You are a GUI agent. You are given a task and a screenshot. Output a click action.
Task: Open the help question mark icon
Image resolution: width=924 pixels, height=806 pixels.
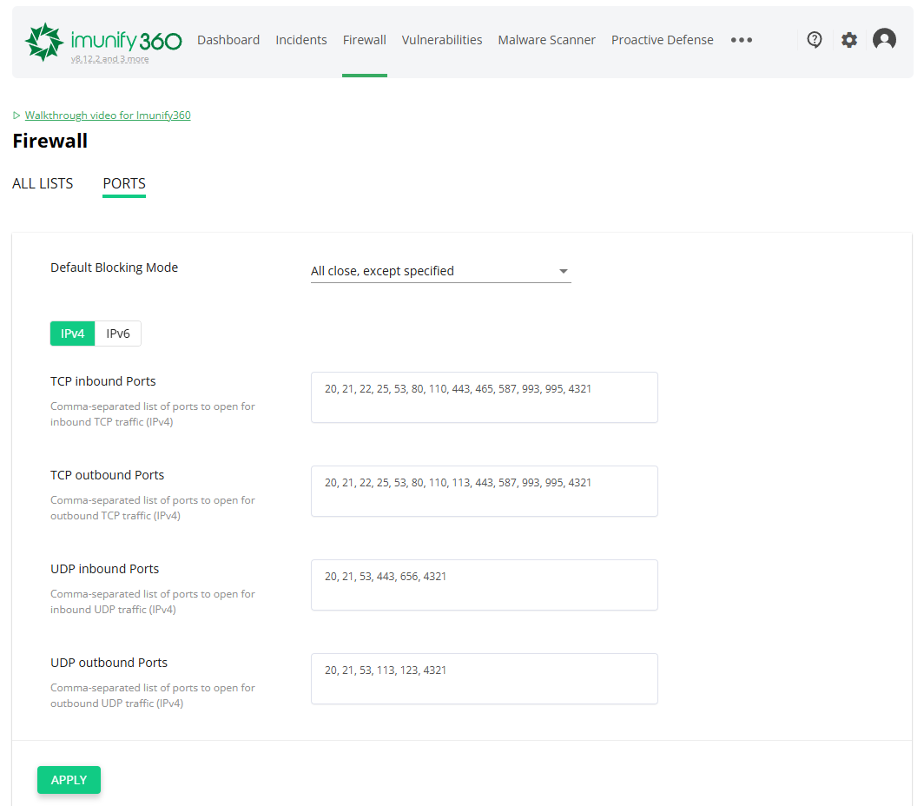click(x=815, y=40)
